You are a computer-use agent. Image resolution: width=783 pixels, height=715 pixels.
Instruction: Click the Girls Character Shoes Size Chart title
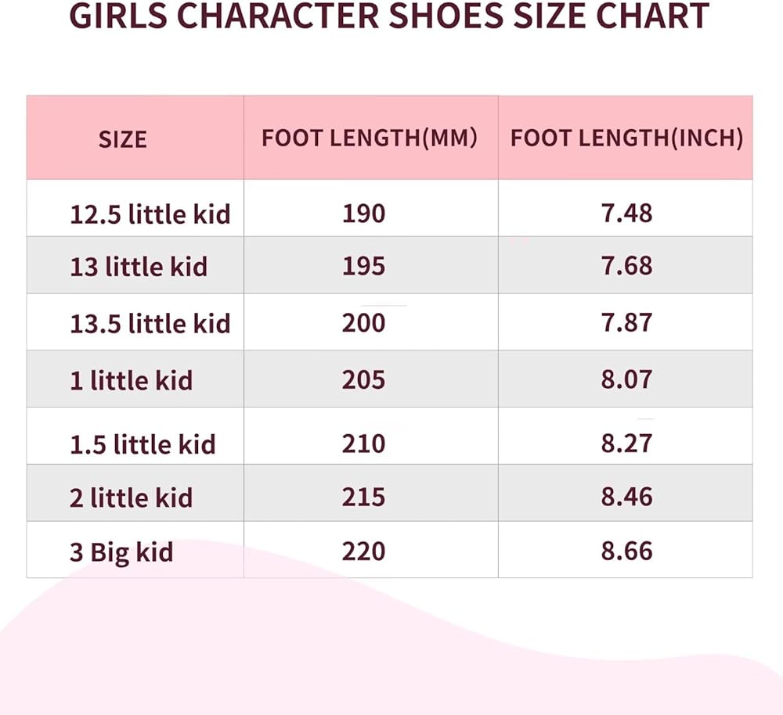tap(389, 16)
